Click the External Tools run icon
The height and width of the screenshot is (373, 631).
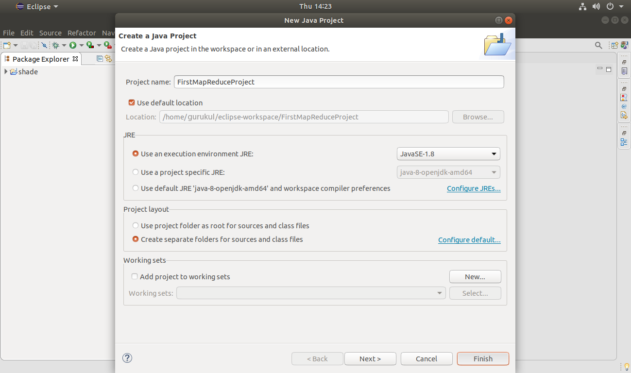(x=107, y=45)
